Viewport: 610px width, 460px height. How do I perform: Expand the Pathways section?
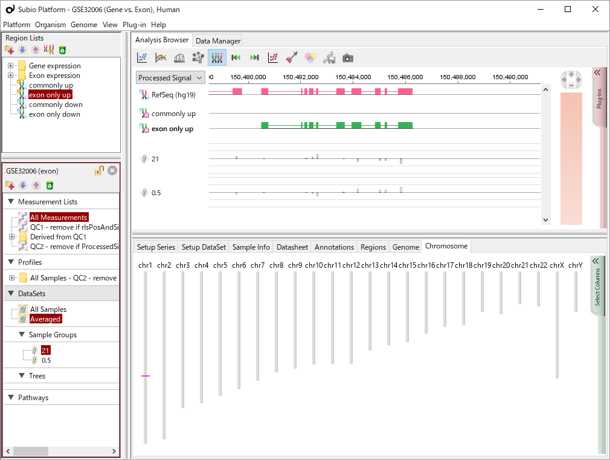[11, 398]
